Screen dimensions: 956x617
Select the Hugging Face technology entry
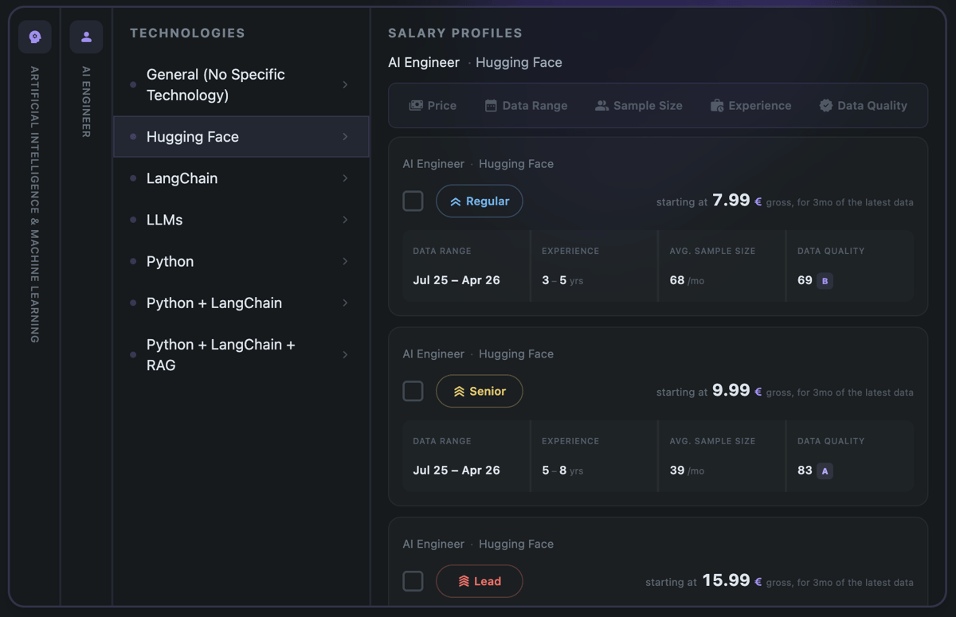pyautogui.click(x=241, y=137)
